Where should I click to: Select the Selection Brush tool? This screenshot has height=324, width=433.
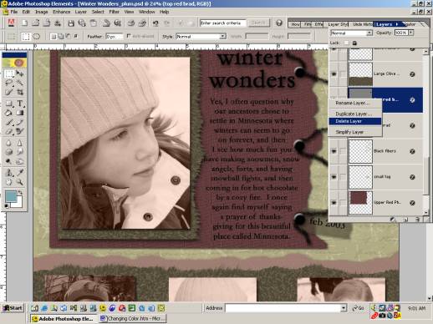point(8,92)
